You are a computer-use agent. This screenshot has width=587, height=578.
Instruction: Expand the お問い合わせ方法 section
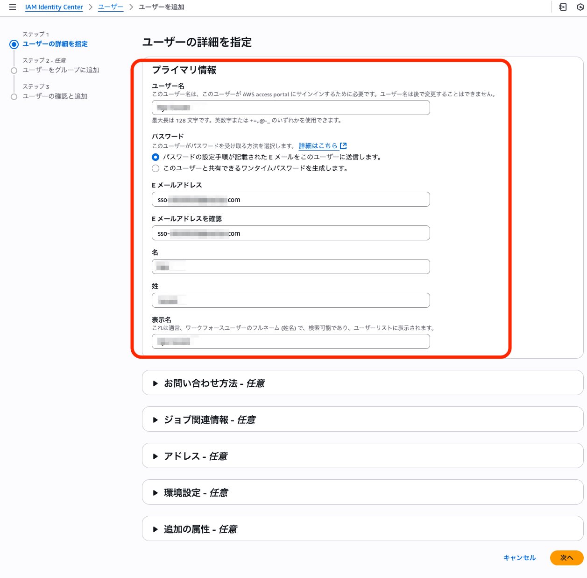point(362,383)
